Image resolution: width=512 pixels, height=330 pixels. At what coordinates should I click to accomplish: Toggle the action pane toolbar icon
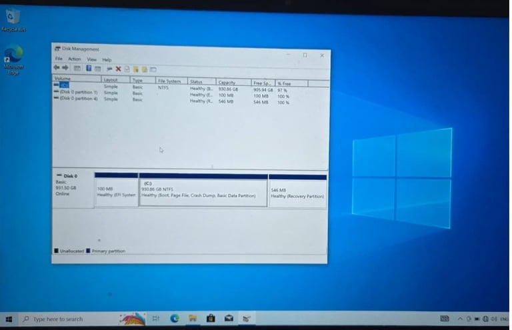coord(97,69)
